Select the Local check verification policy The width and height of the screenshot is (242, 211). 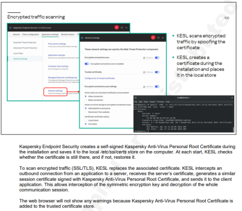pos(86,121)
